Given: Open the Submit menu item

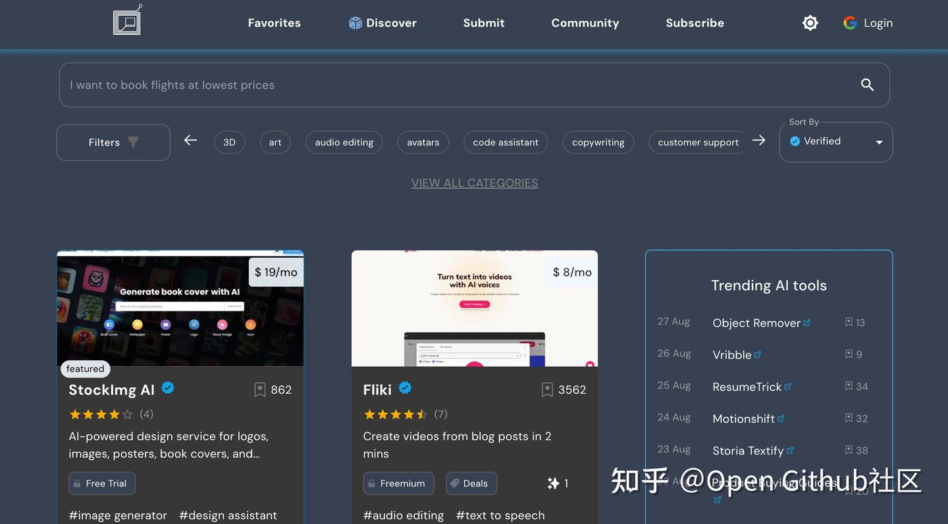Looking at the screenshot, I should coord(484,23).
